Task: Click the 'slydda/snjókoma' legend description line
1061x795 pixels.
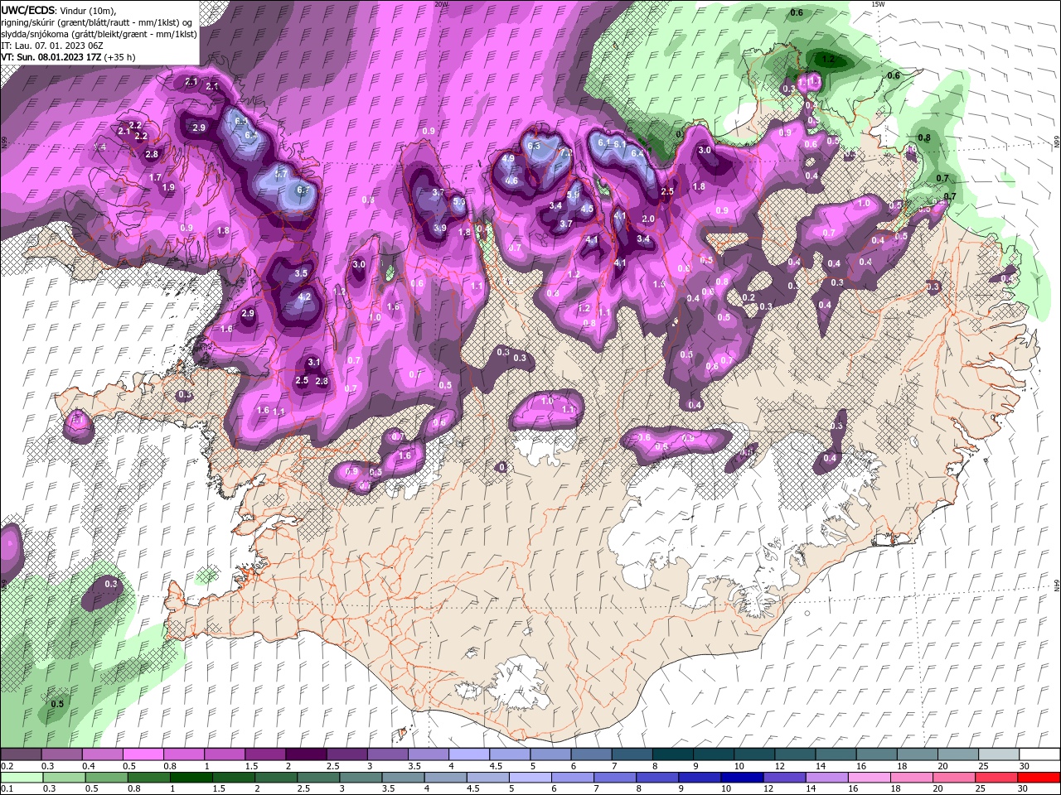Action: [x=99, y=34]
